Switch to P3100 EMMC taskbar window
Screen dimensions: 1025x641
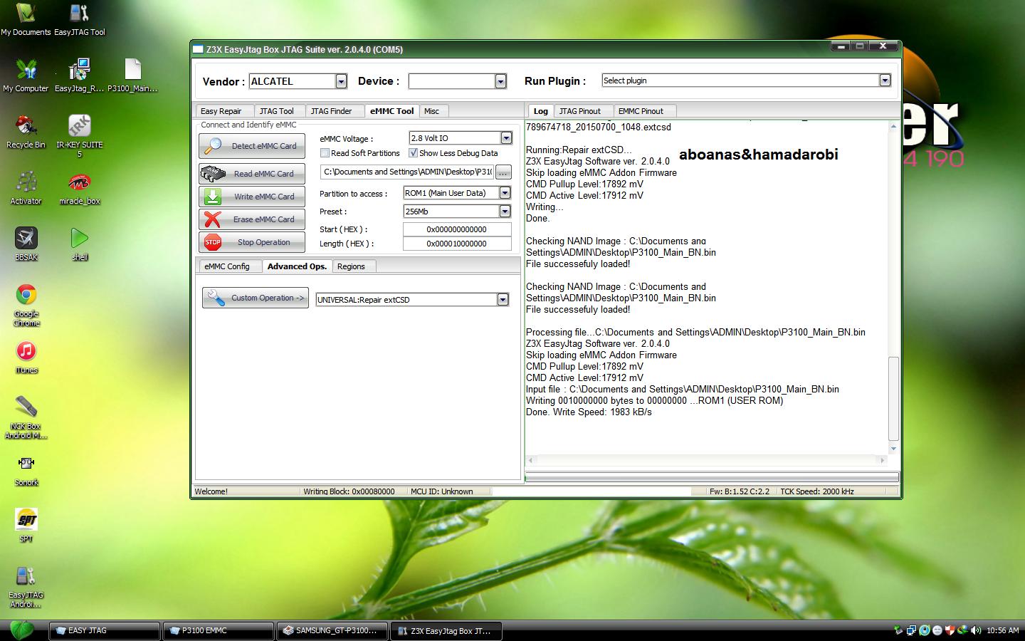(219, 630)
